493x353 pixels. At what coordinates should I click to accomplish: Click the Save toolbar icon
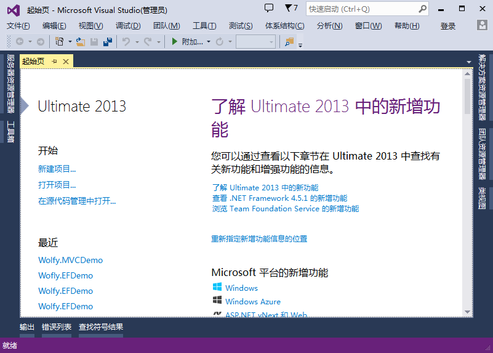point(94,41)
